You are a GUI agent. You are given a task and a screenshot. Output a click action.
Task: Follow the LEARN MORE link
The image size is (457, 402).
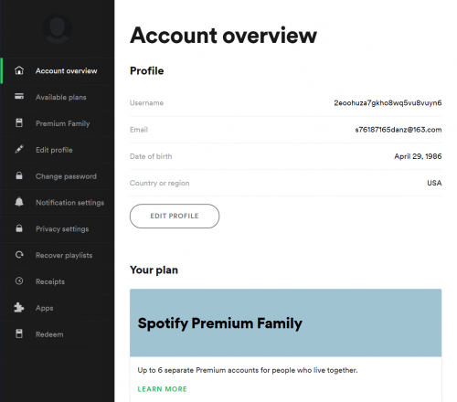(x=163, y=389)
